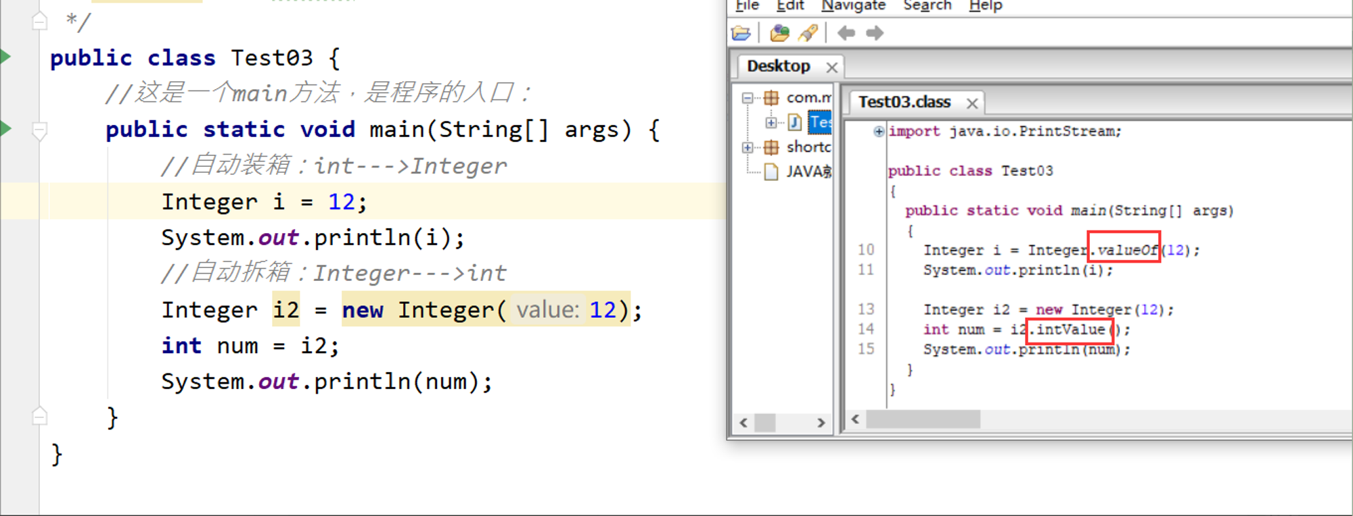Expand the collapsed import statement
This screenshot has height=516, width=1353.
878,131
